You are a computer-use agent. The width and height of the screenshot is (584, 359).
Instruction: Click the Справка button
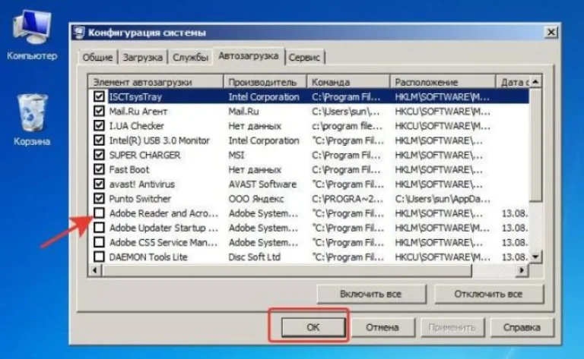[x=522, y=327]
